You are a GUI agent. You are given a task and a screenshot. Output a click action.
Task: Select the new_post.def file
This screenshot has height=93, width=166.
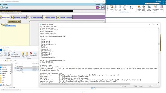pos(20,66)
